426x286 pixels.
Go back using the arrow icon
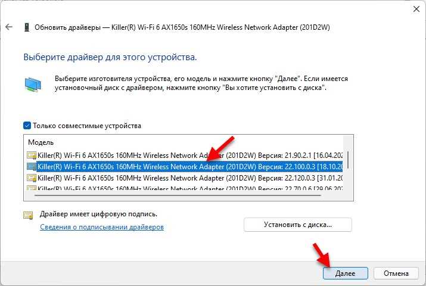coord(9,27)
